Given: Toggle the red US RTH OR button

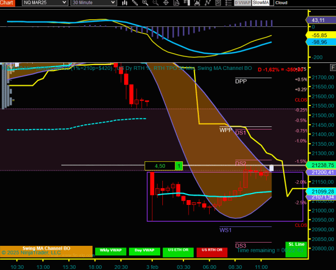Looking at the screenshot, I should click(x=212, y=252).
